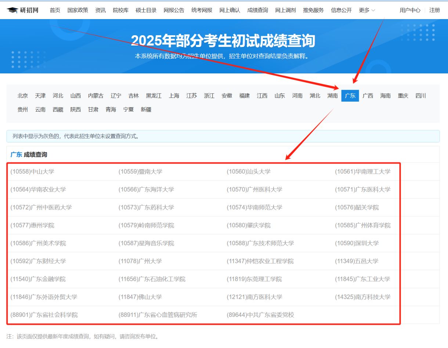
Task: Open 成绩查询 nav item
Action: coord(258,10)
